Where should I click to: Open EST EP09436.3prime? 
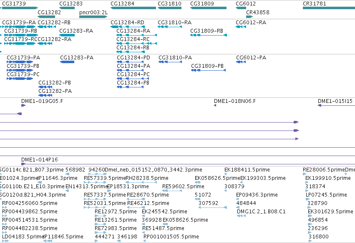[237, 199]
